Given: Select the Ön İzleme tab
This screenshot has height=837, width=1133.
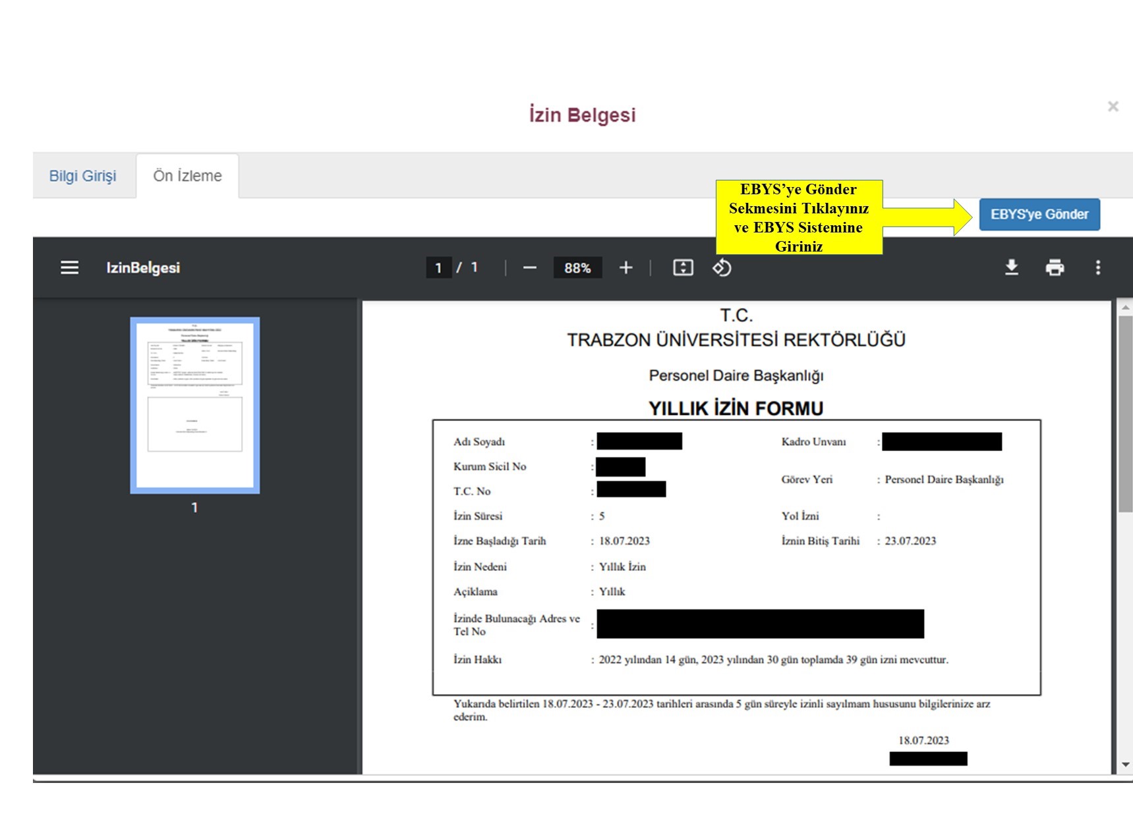Looking at the screenshot, I should (187, 176).
